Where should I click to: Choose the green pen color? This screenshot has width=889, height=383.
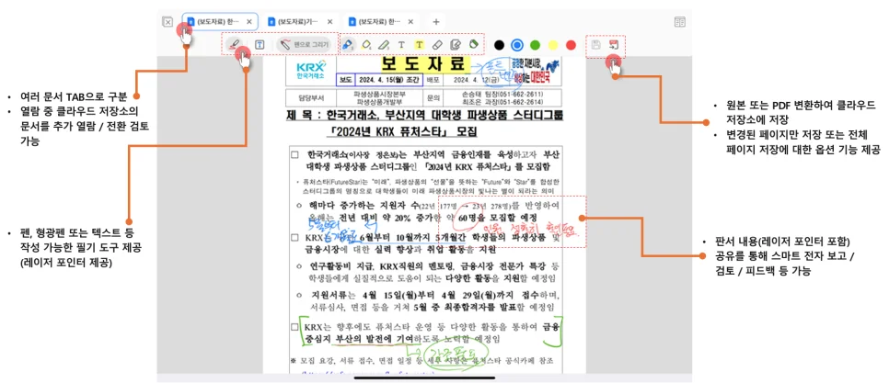(535, 45)
